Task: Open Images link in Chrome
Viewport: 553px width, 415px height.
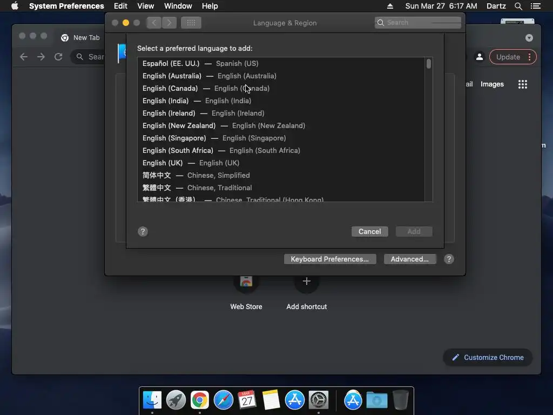Action: click(492, 84)
